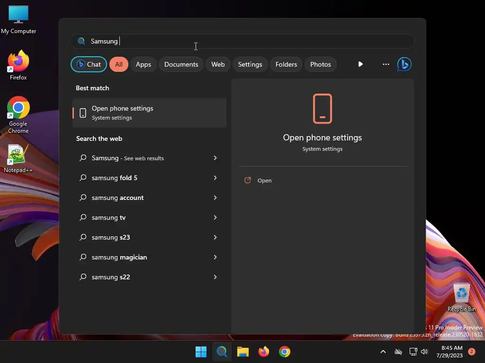
Task: Click the cloud-off icon in the system tray
Action: (398, 352)
